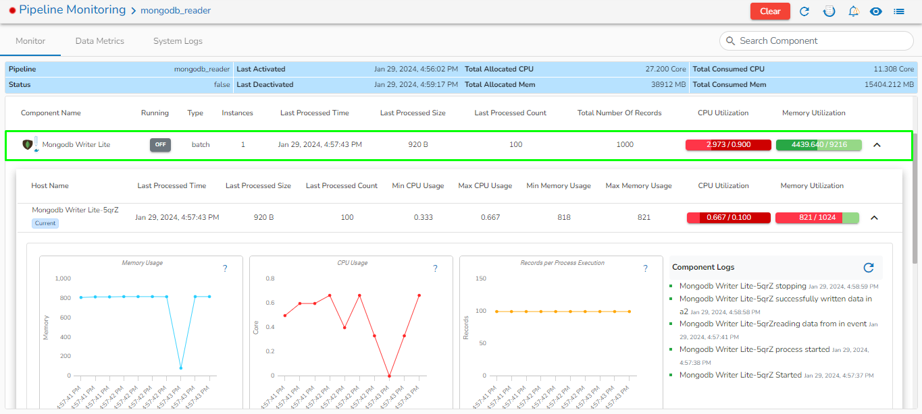Collapse the Mongodb Writer Lite component row
The width and height of the screenshot is (922, 414).
(x=877, y=145)
